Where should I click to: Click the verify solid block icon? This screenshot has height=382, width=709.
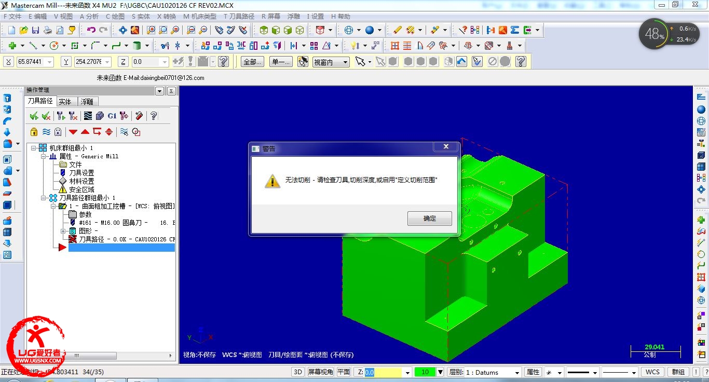pos(100,116)
